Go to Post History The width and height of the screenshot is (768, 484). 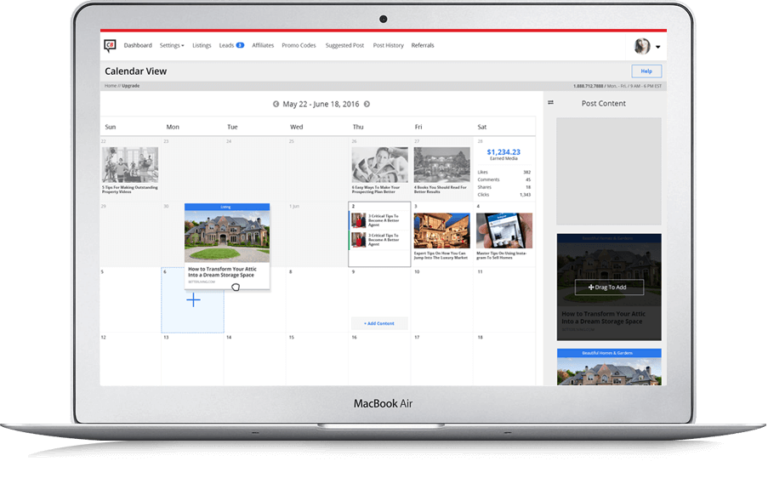pos(388,45)
